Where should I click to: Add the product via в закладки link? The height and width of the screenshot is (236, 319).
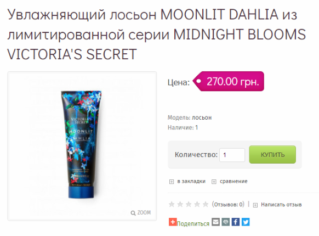[191, 181]
